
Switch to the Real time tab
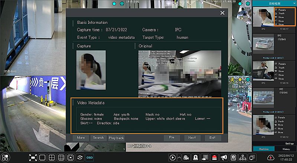[x=263, y=148]
